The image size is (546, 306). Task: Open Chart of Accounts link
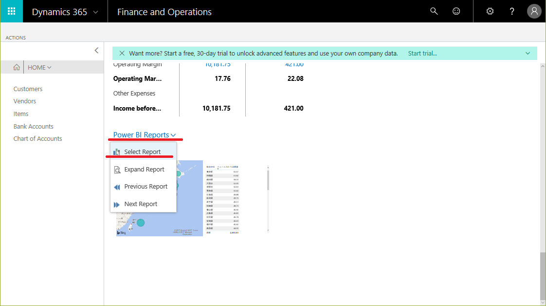point(38,139)
